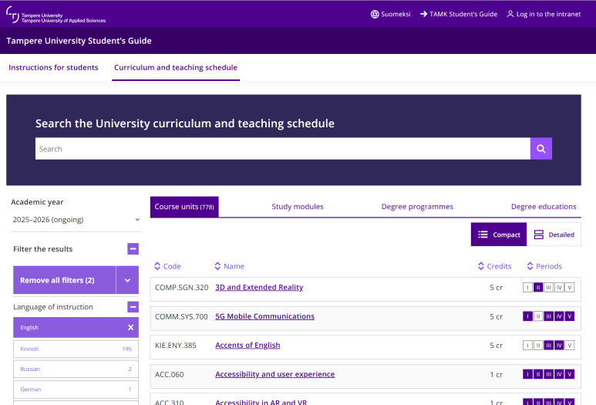Click the person icon for intranet login
Viewport: 596px width, 405px height.
[510, 14]
